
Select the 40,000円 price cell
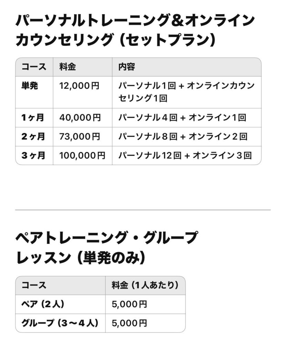(80, 118)
